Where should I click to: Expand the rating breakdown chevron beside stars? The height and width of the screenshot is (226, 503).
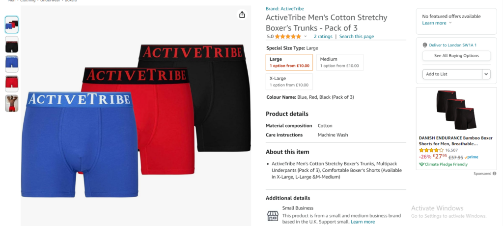pos(306,36)
